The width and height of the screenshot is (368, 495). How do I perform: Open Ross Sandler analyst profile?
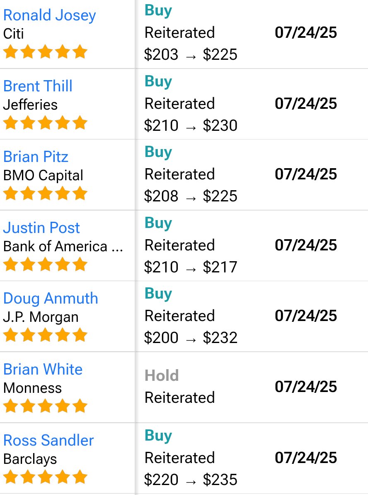(48, 440)
